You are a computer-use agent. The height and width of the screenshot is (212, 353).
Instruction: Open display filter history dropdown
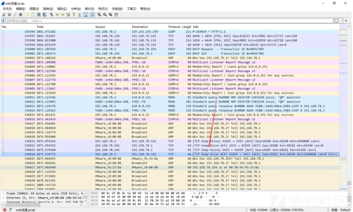342,21
